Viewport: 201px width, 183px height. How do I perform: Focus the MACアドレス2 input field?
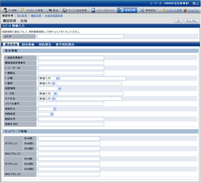click(69, 174)
